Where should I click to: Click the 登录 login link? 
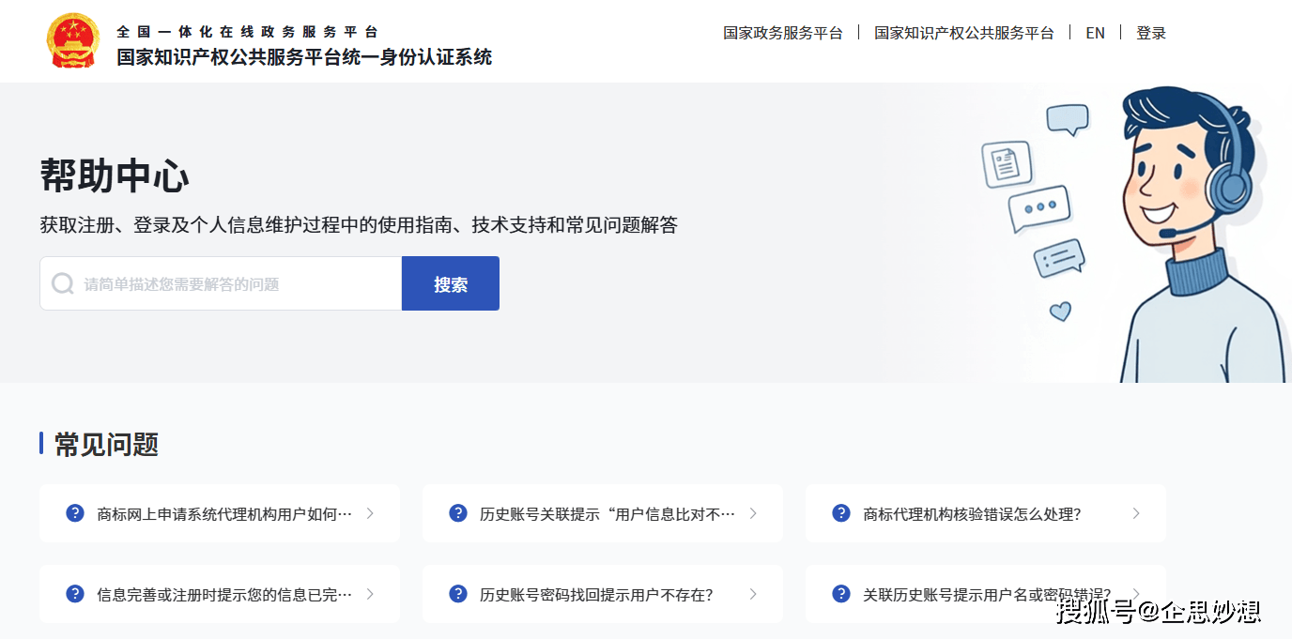(x=1151, y=33)
